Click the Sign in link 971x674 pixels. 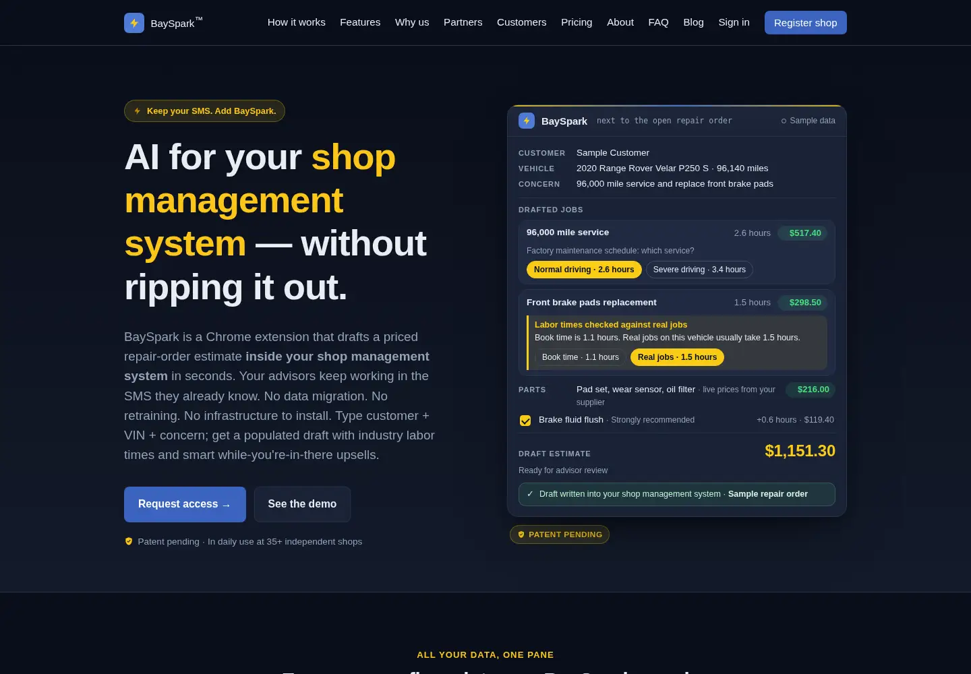tap(734, 22)
